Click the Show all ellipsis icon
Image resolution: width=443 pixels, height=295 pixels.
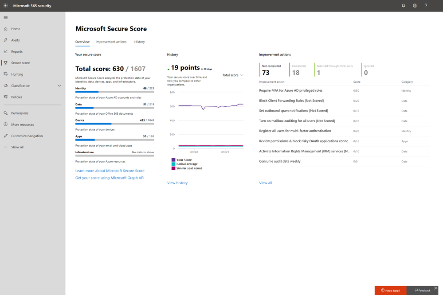(x=6, y=147)
